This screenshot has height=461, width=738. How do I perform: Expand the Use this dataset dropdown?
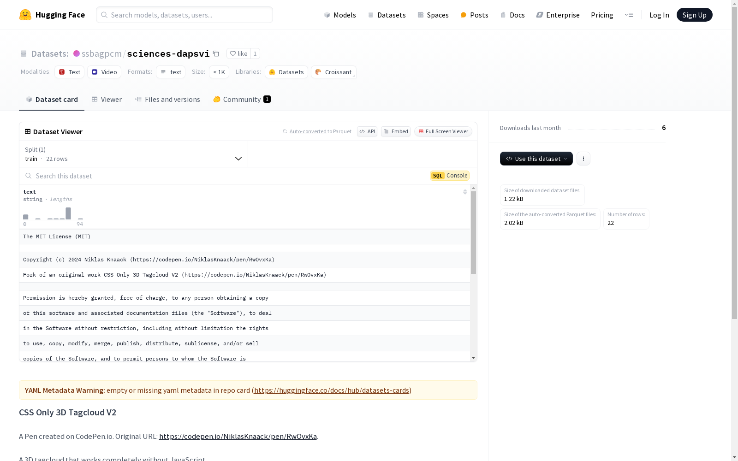(x=536, y=159)
